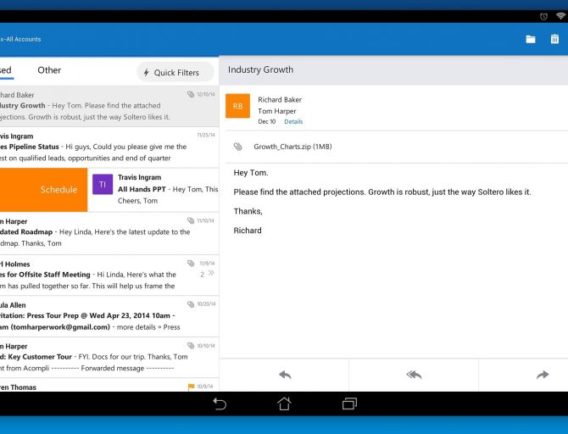Tap the move-to-folder icon in header
Screen dimensions: 568x434
(x=531, y=39)
